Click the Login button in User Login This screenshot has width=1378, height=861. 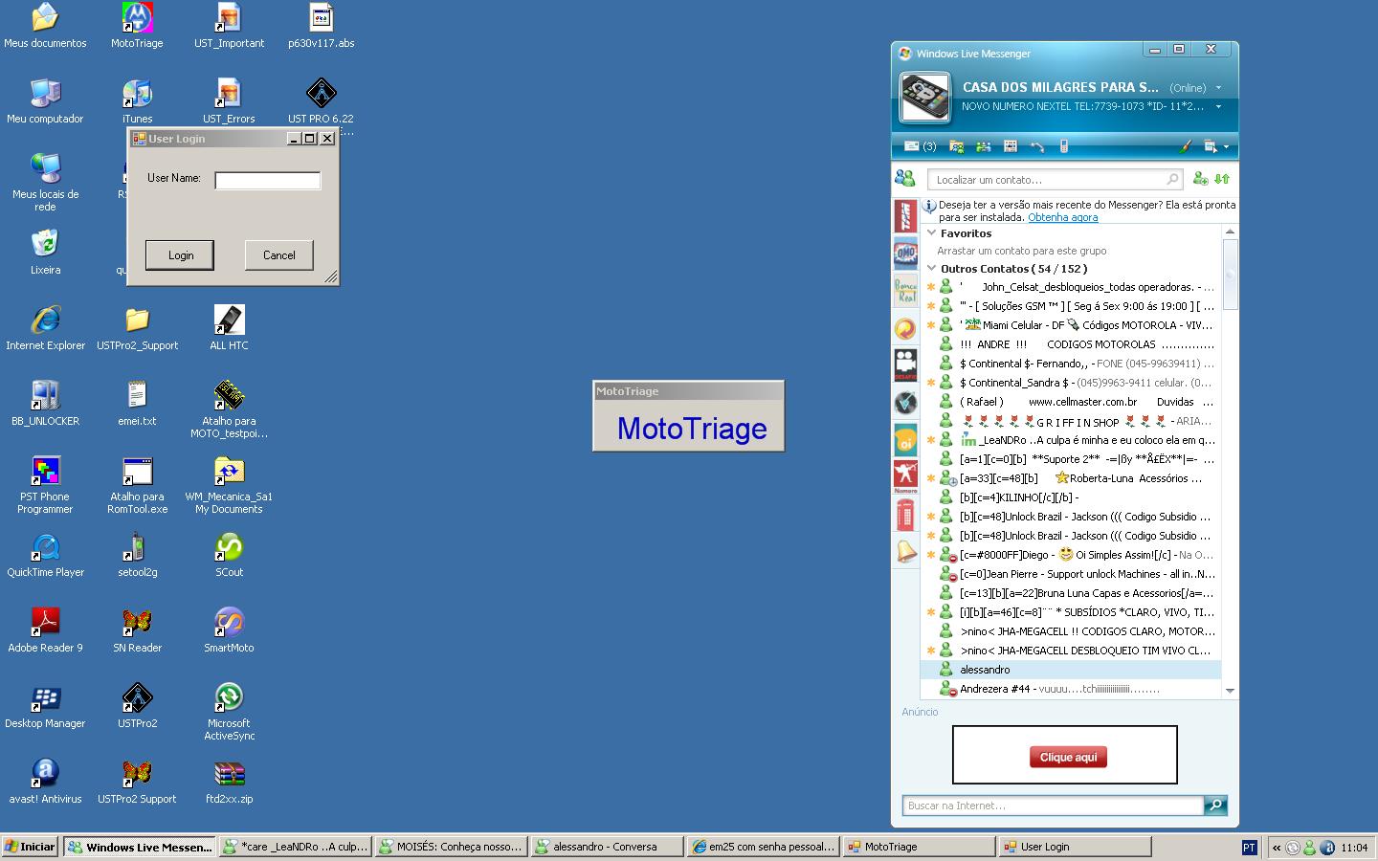pyautogui.click(x=180, y=255)
